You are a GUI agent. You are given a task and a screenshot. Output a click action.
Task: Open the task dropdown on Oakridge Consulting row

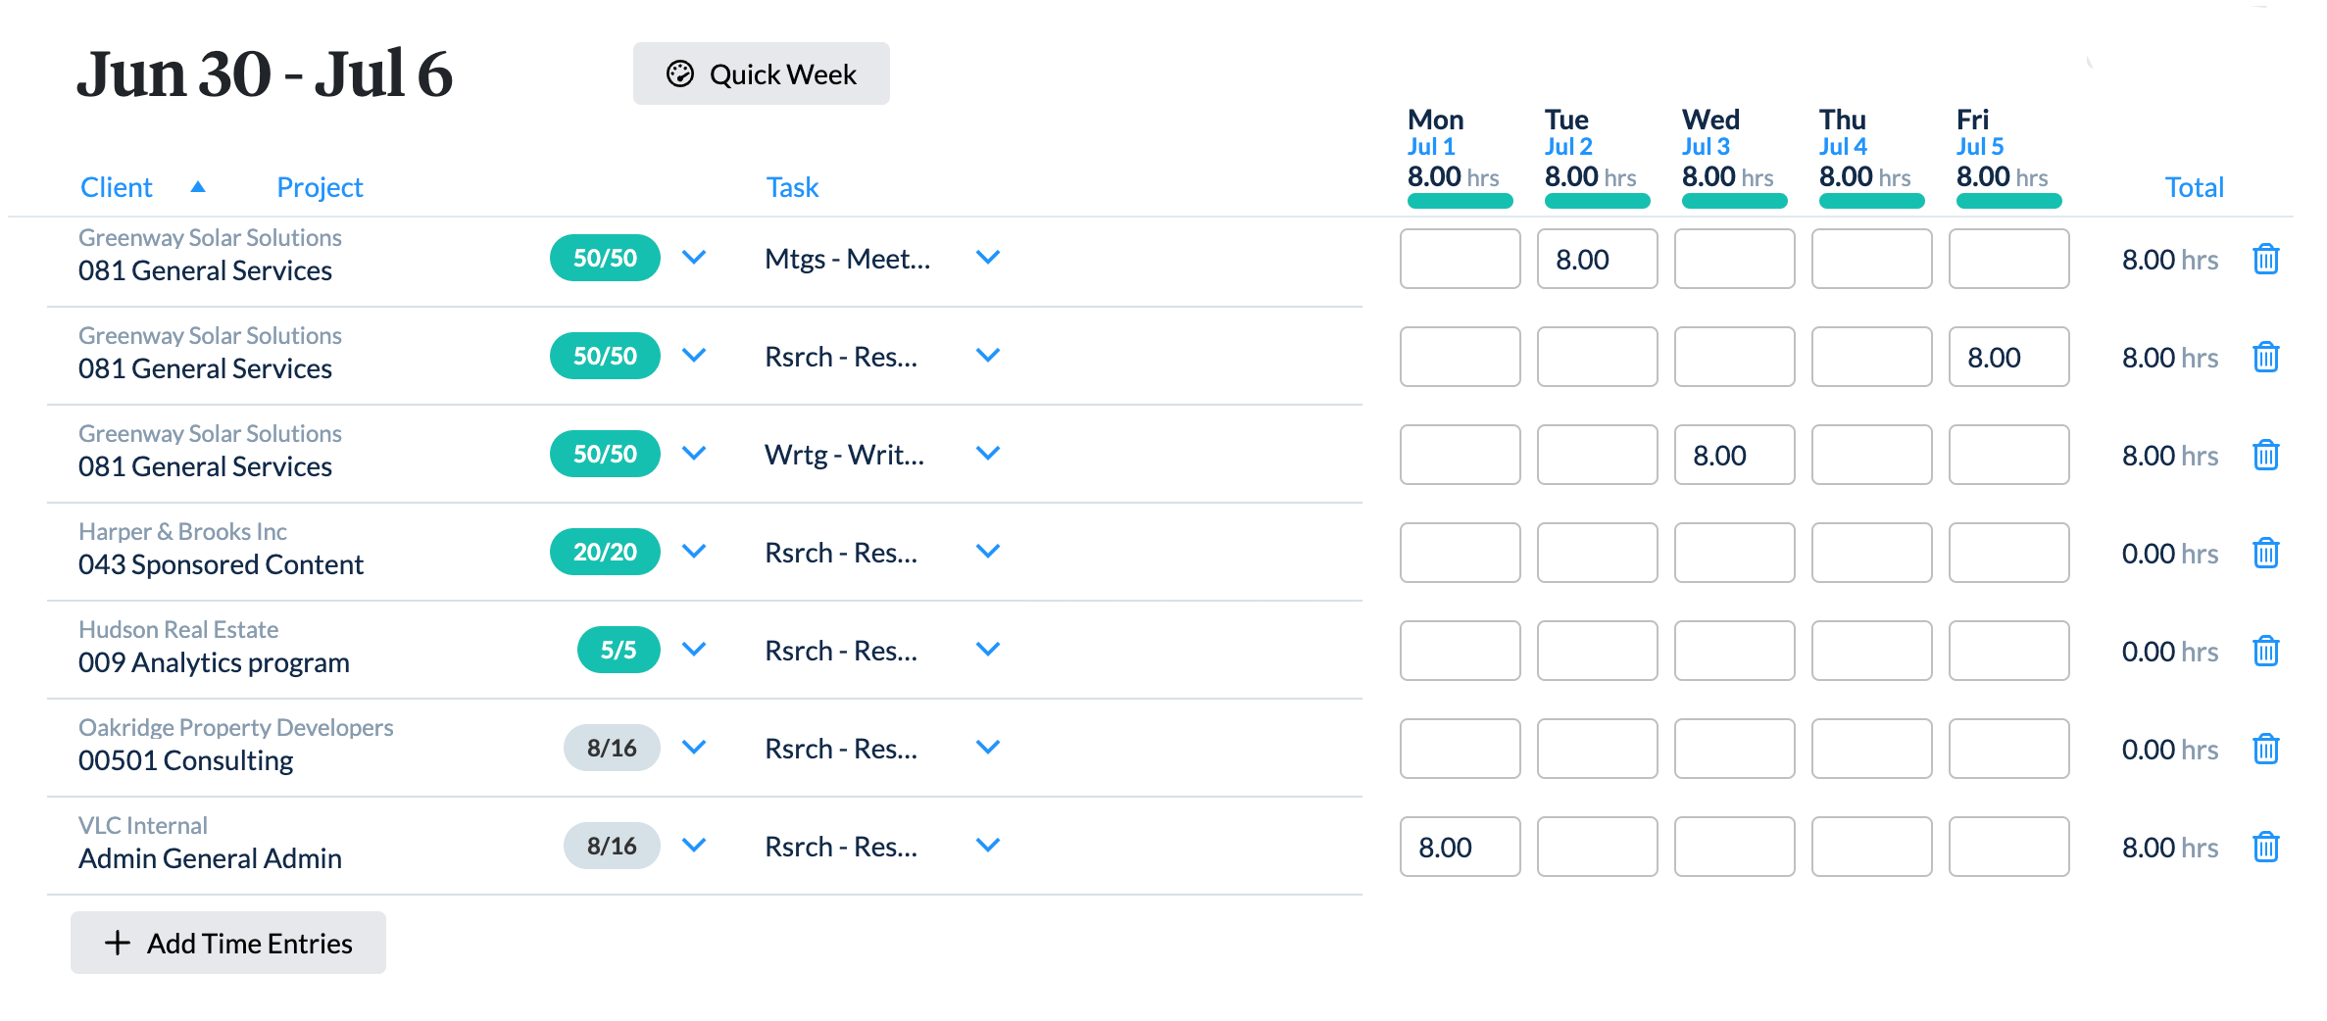click(988, 747)
